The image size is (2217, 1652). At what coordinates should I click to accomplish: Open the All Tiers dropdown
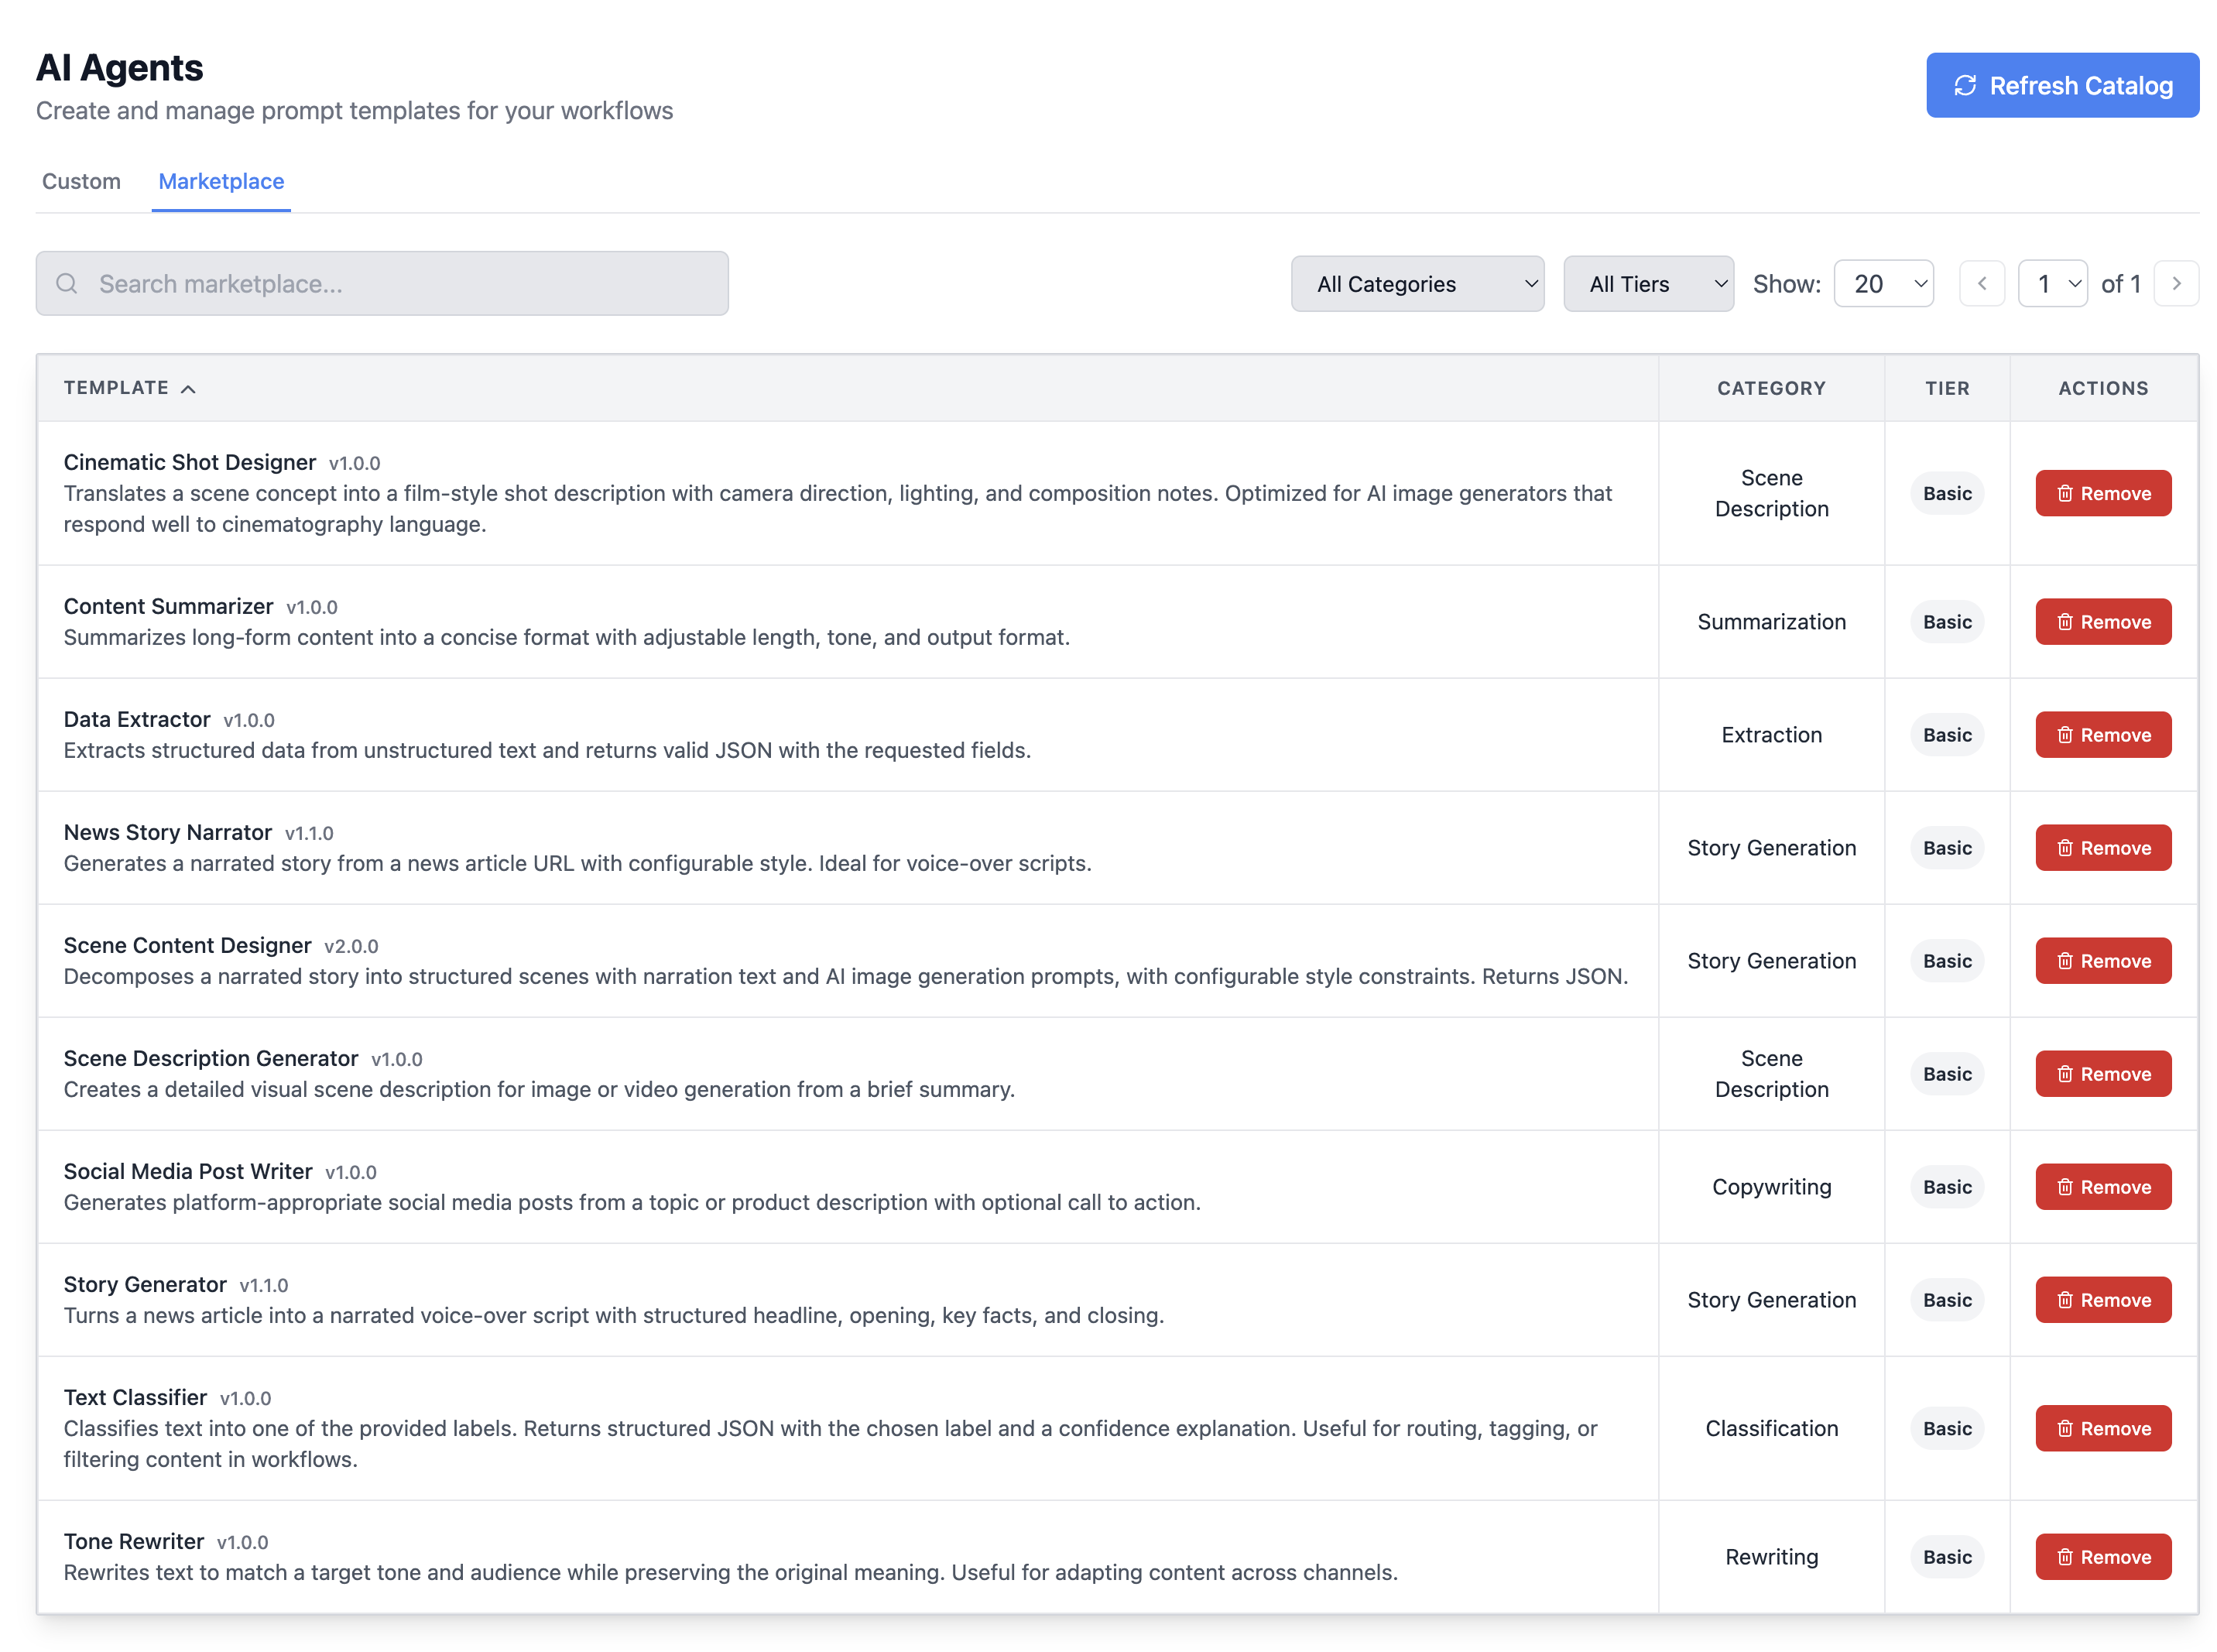point(1648,283)
